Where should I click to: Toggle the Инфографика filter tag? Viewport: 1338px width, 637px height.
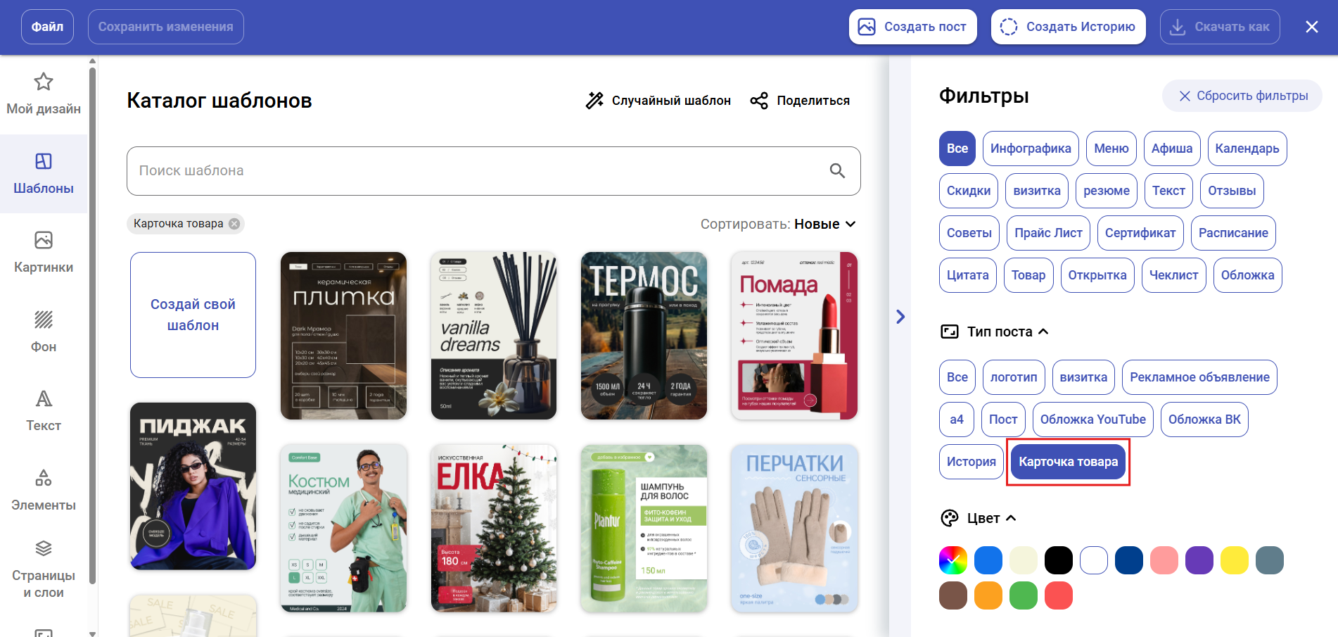(1030, 149)
